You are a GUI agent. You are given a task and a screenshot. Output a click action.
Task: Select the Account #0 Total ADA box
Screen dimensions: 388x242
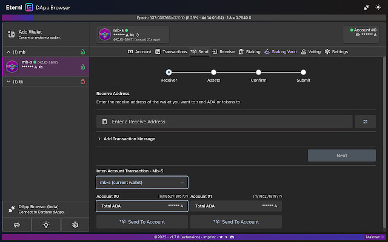click(142, 206)
